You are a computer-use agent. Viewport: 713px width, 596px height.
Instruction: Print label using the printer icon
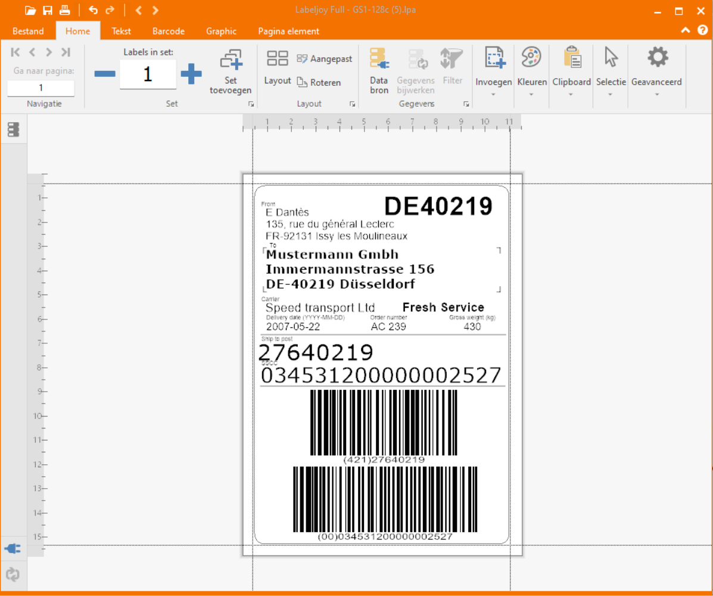coord(65,10)
